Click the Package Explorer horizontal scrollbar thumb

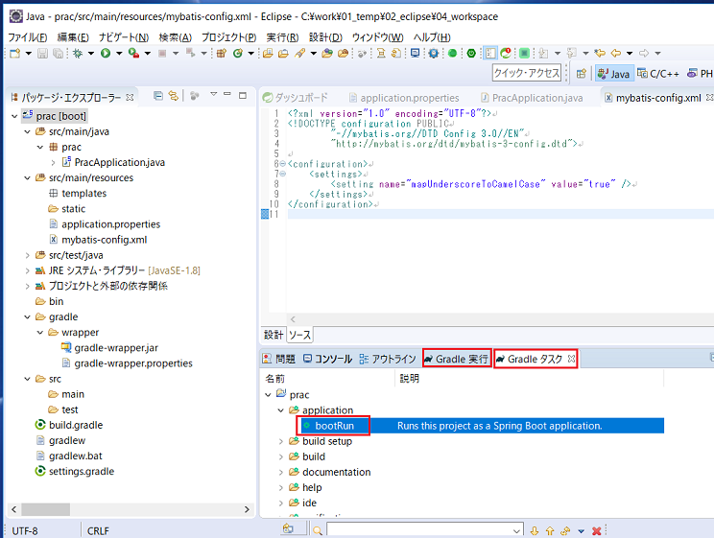(x=45, y=509)
